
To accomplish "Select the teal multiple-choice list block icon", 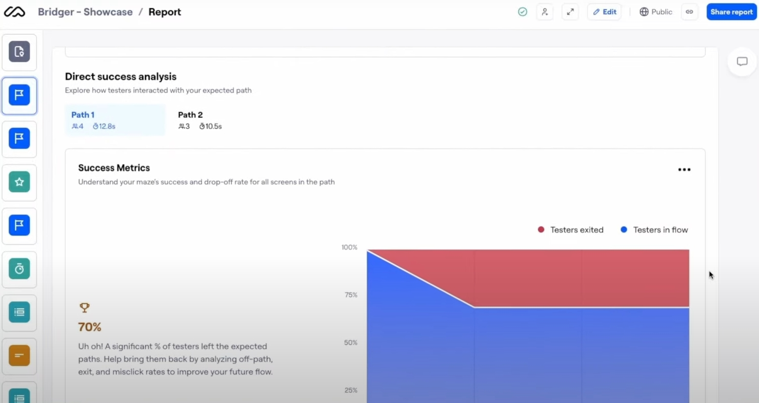I will tap(19, 313).
